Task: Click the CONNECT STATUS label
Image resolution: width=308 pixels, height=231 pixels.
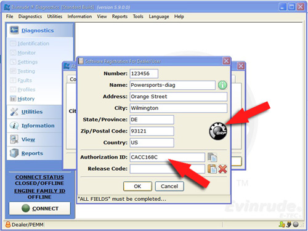Action: pyautogui.click(x=39, y=177)
